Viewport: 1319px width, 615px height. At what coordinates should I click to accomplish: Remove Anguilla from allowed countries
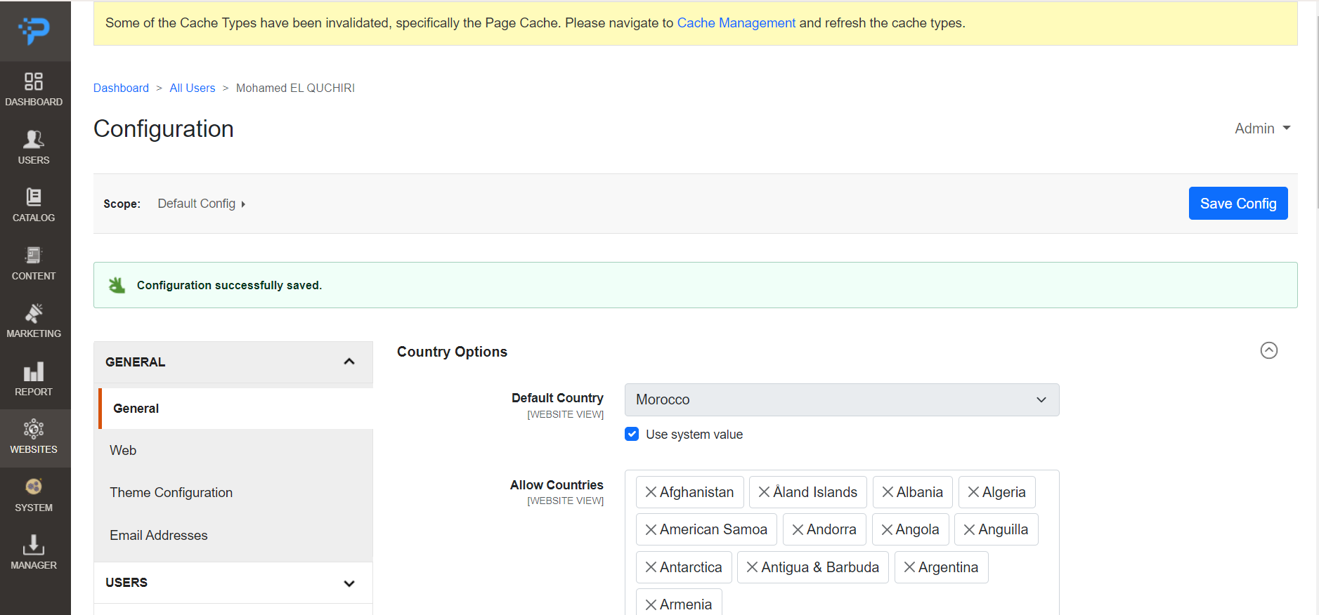click(969, 529)
